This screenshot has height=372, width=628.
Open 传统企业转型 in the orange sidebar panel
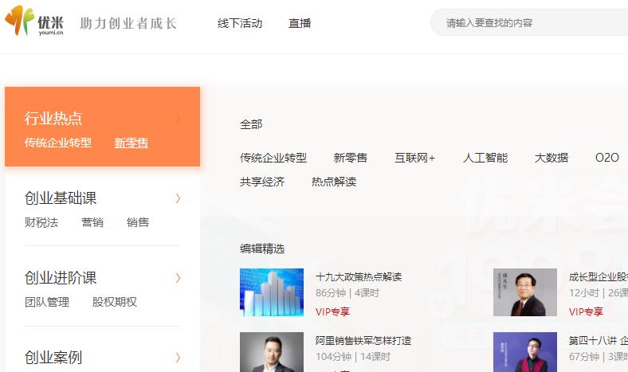(x=58, y=143)
